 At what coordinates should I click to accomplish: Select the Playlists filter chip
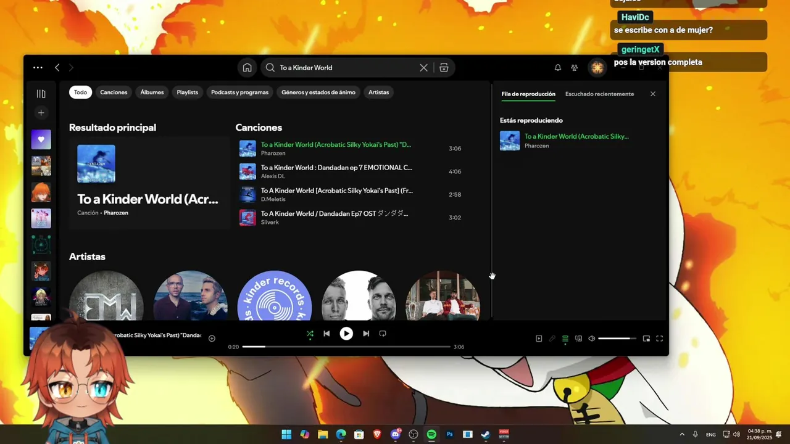pyautogui.click(x=188, y=92)
